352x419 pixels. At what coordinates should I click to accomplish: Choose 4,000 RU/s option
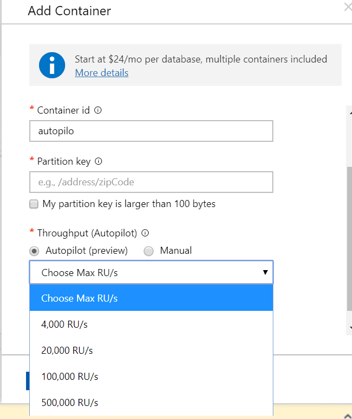[151, 324]
